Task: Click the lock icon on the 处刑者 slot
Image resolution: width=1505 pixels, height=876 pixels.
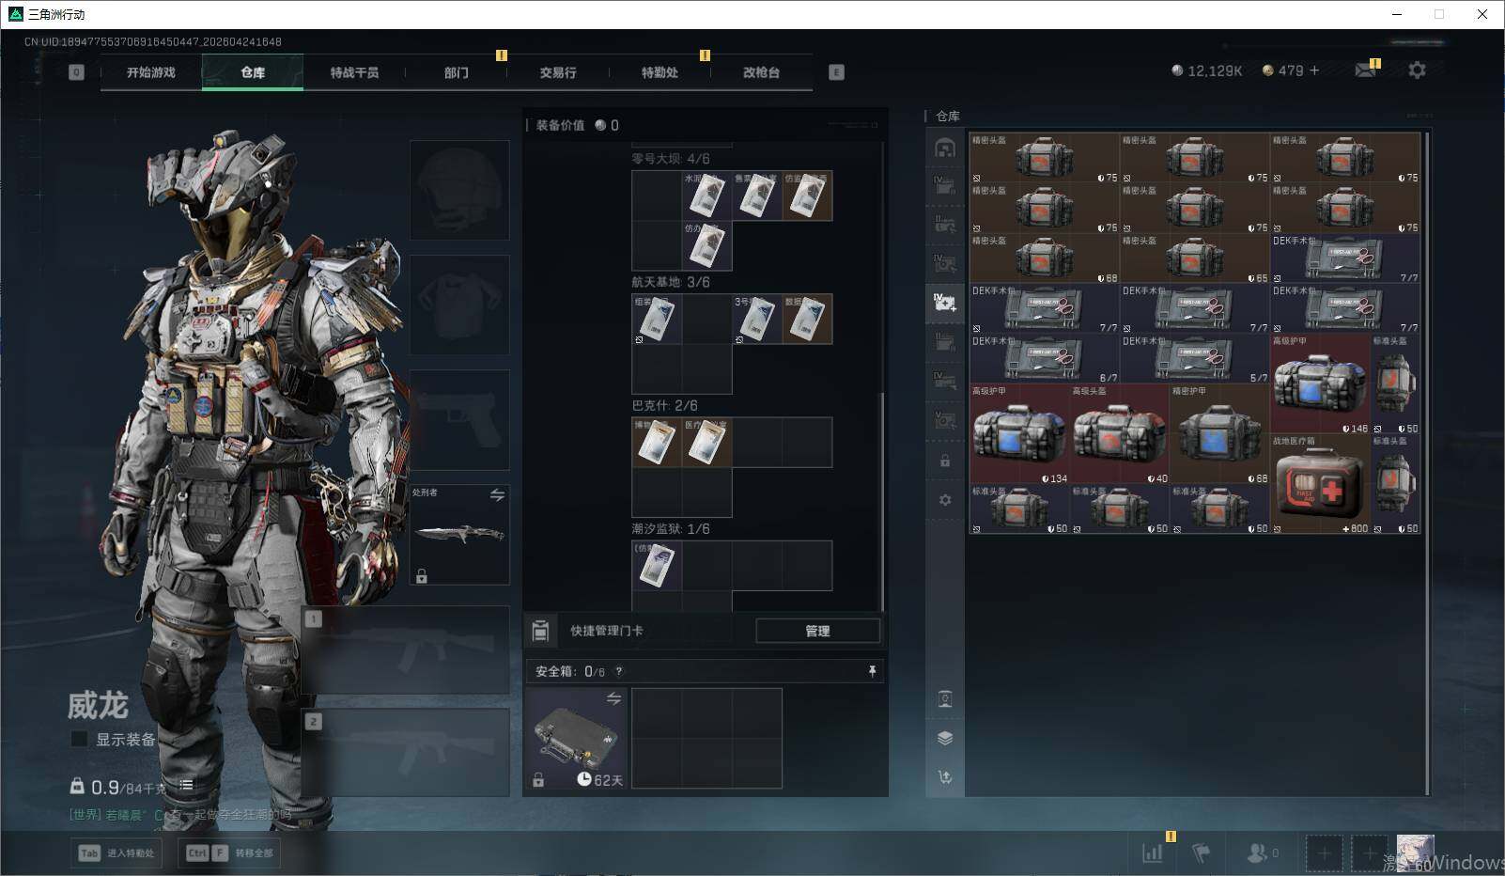Action: [x=422, y=576]
